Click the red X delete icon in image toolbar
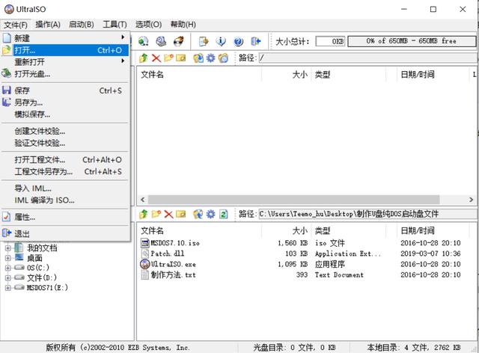479x353 pixels. [x=156, y=58]
